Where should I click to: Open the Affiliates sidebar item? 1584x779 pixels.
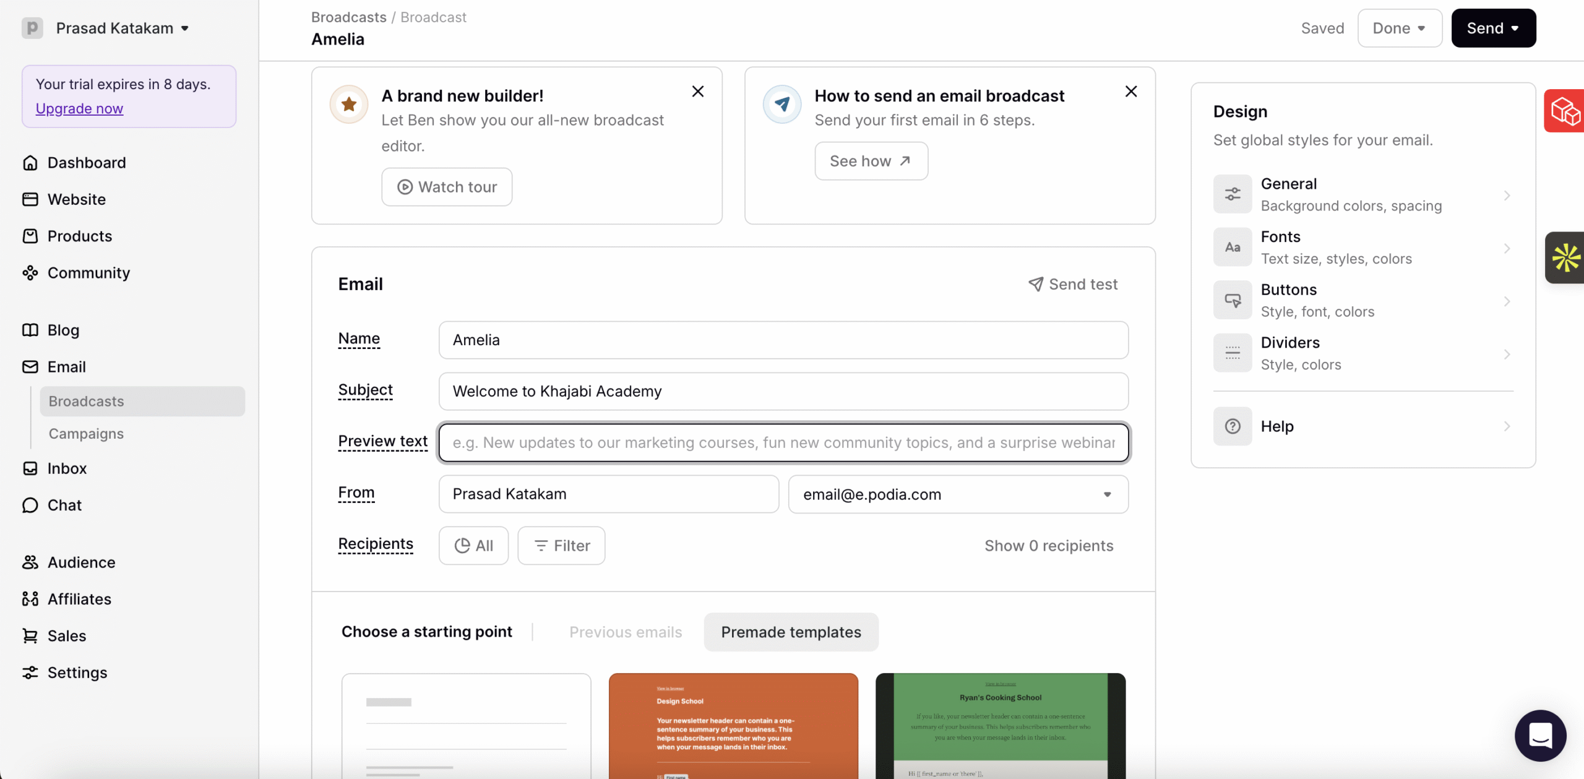coord(79,599)
